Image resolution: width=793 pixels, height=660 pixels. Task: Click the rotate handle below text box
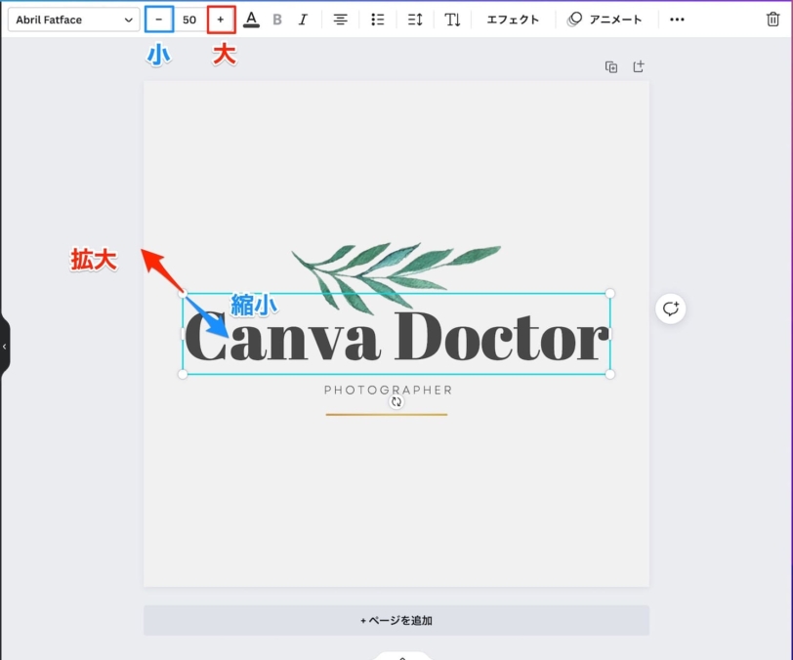coord(396,402)
